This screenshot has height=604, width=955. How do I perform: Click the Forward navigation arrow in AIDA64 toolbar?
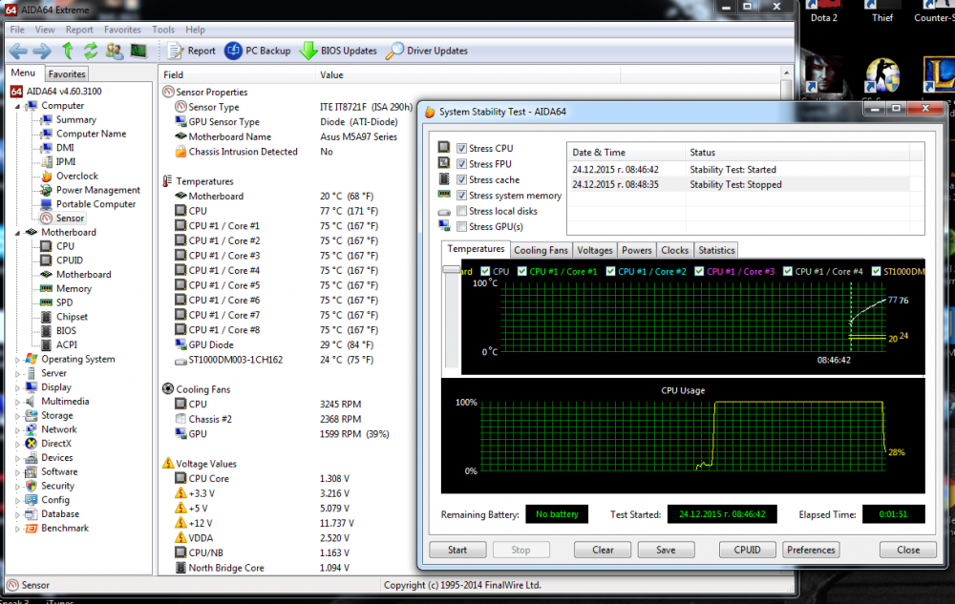[x=42, y=52]
